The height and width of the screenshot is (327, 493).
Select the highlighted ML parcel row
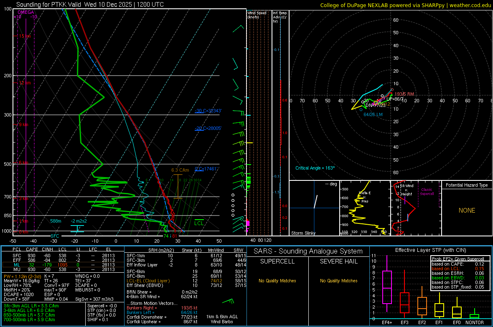point(64,265)
